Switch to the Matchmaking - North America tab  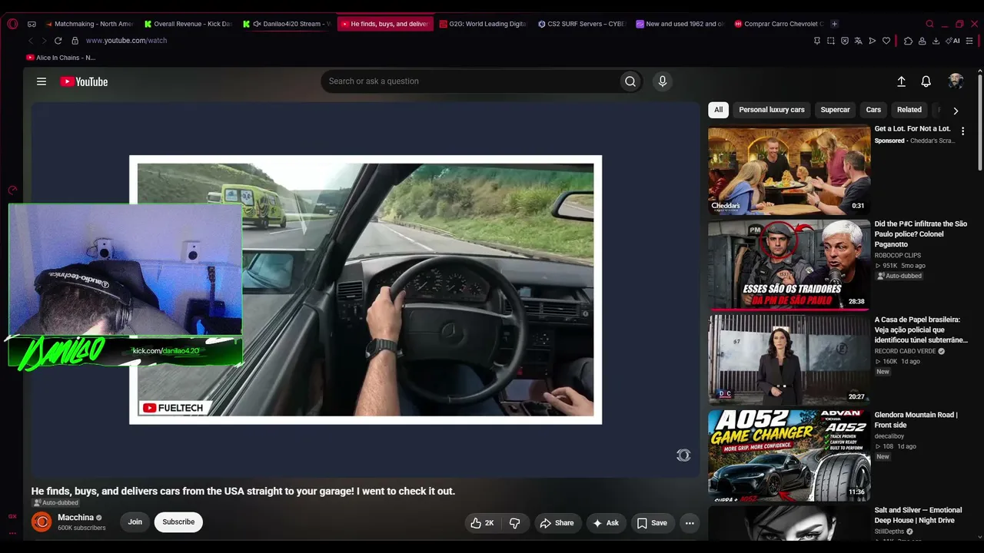[90, 24]
